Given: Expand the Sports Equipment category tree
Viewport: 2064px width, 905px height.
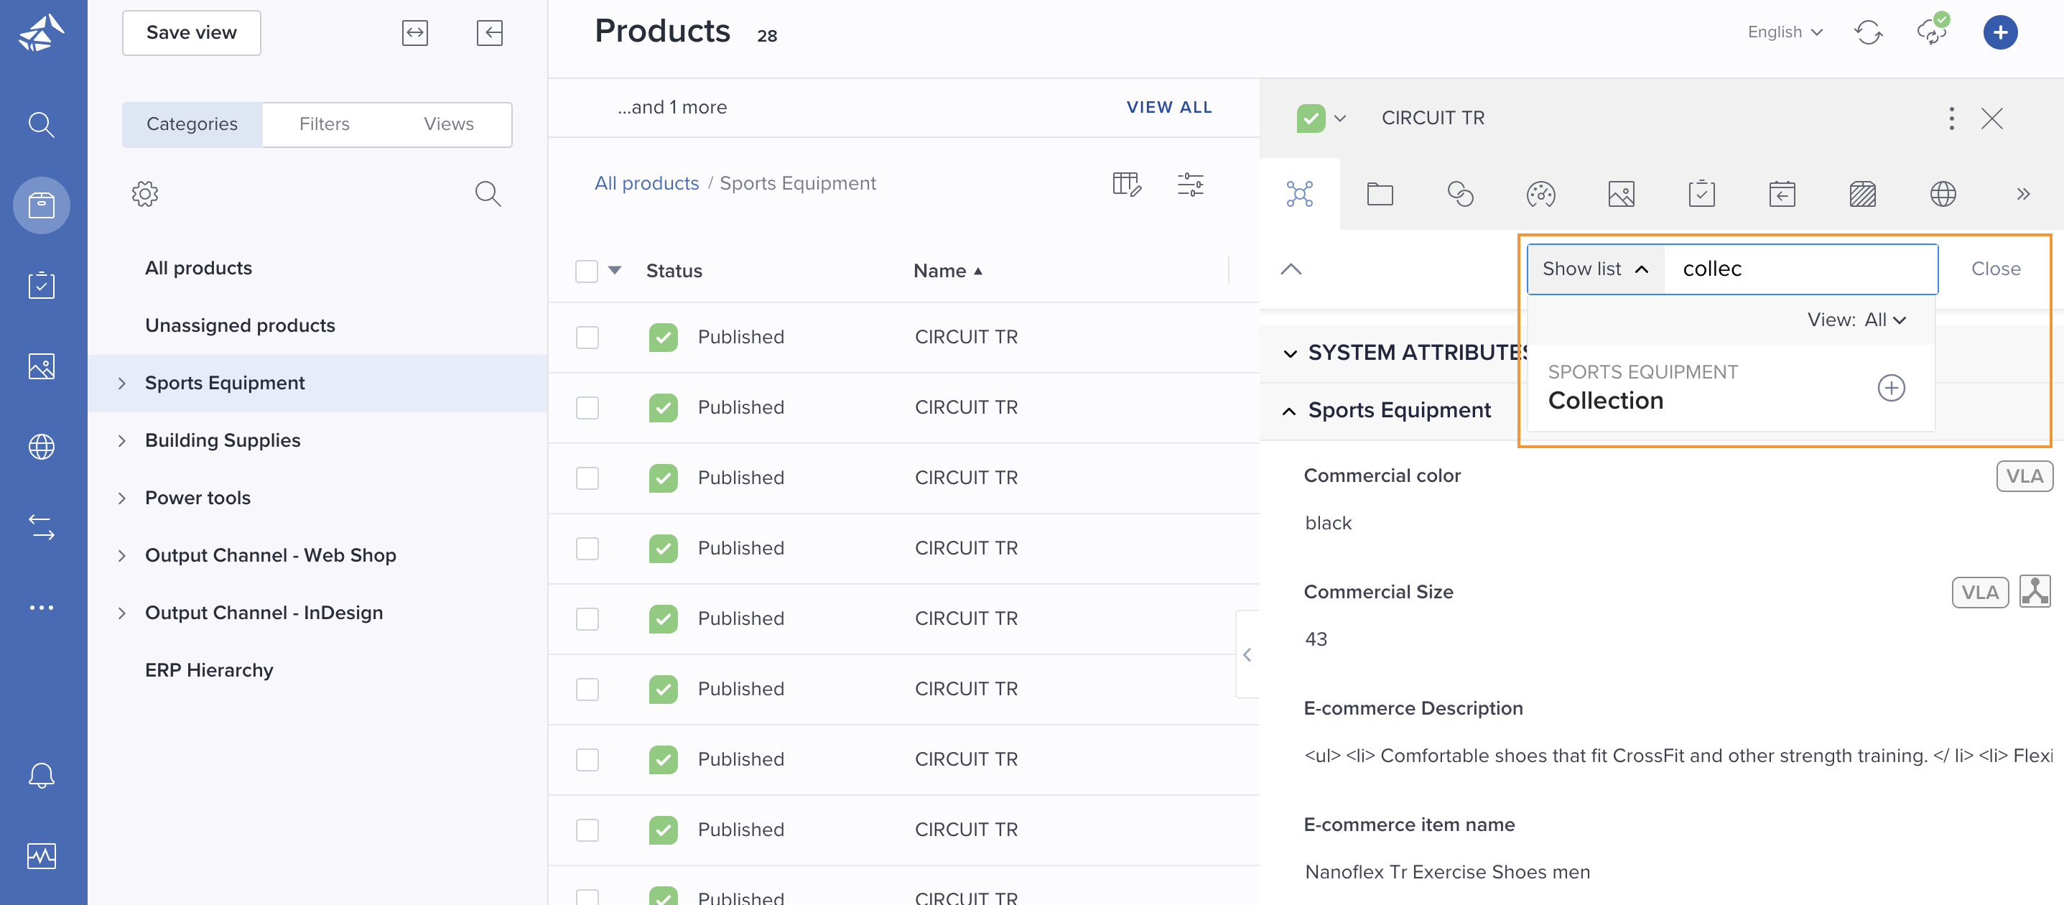Looking at the screenshot, I should [122, 383].
